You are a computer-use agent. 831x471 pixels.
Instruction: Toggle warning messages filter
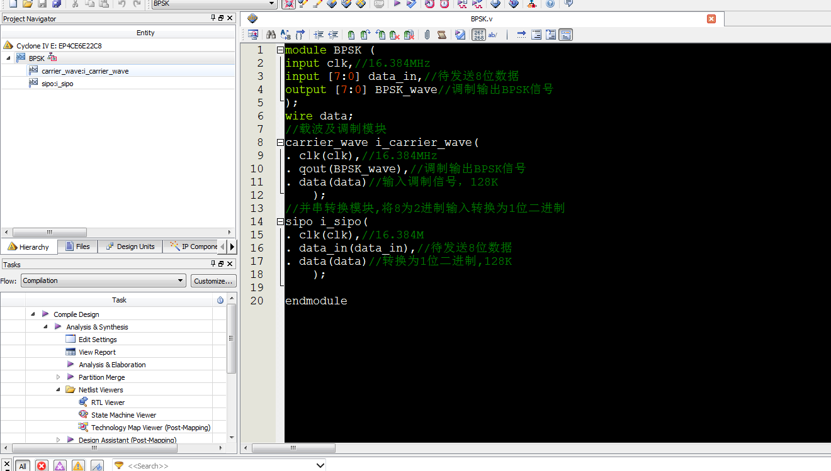click(78, 466)
